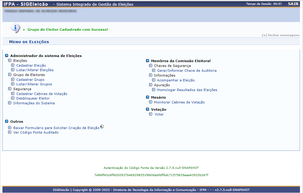Click the arrow icon beside Listar/Alterar Grupos

[13, 84]
